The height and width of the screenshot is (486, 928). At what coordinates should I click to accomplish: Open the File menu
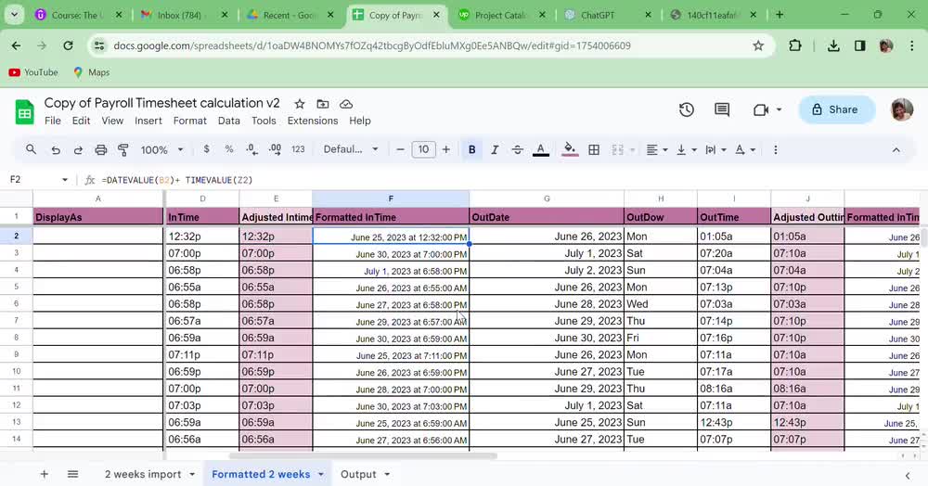coord(53,121)
